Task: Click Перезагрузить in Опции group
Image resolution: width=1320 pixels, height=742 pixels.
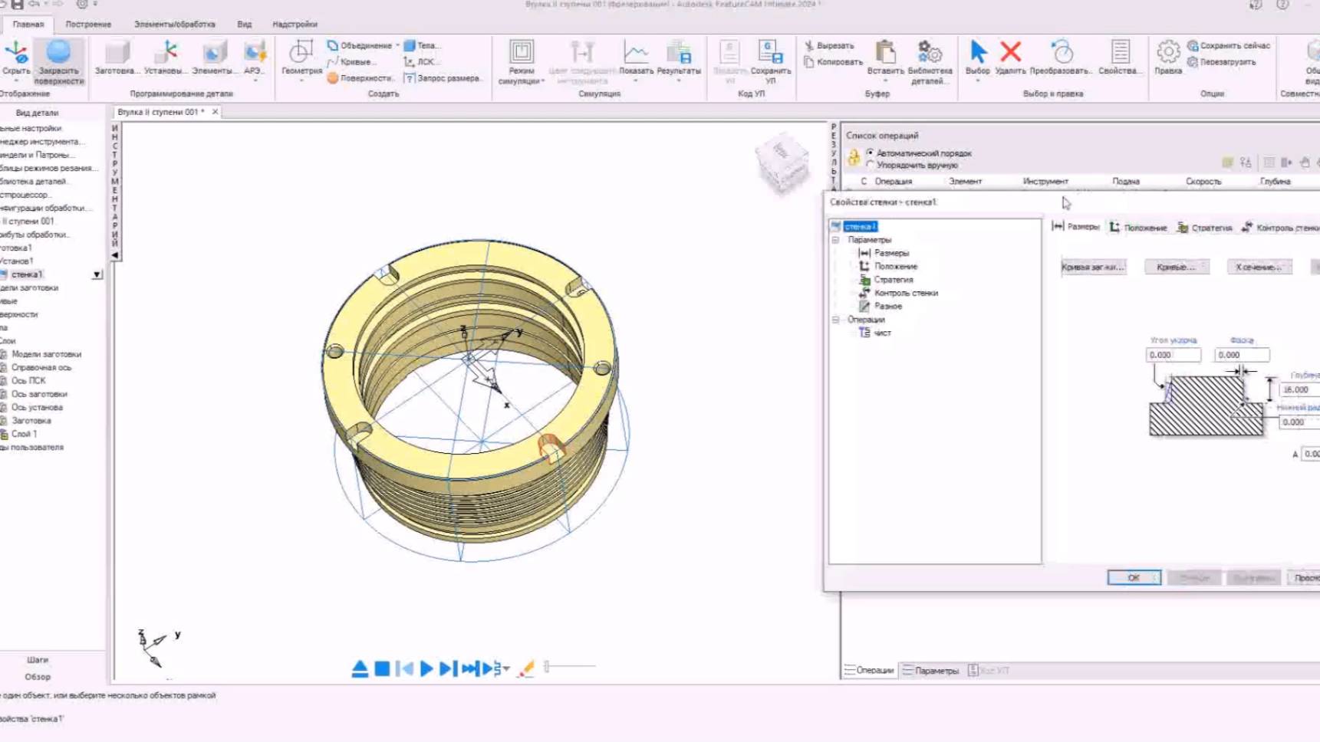Action: [1222, 61]
